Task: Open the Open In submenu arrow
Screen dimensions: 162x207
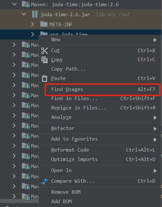Action: [155, 171]
